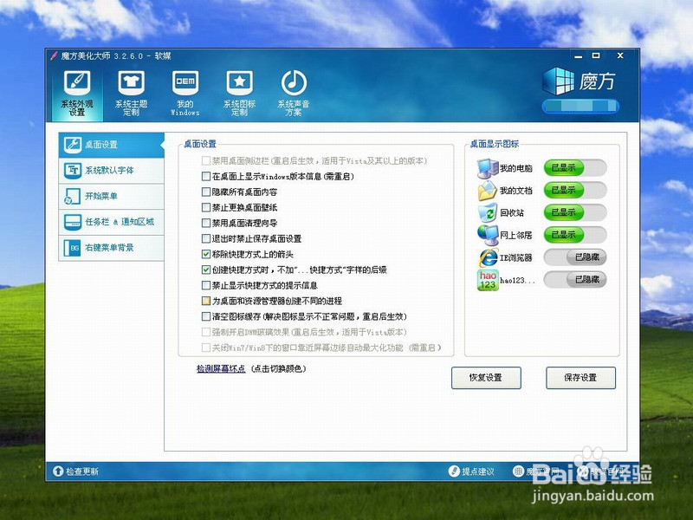Click the hao123 icon
The width and height of the screenshot is (693, 520).
click(486, 279)
